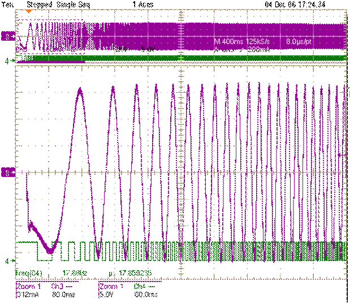Click the green channel 4 ground marker
Screen dimensions: 350x303
pyautogui.click(x=6, y=261)
